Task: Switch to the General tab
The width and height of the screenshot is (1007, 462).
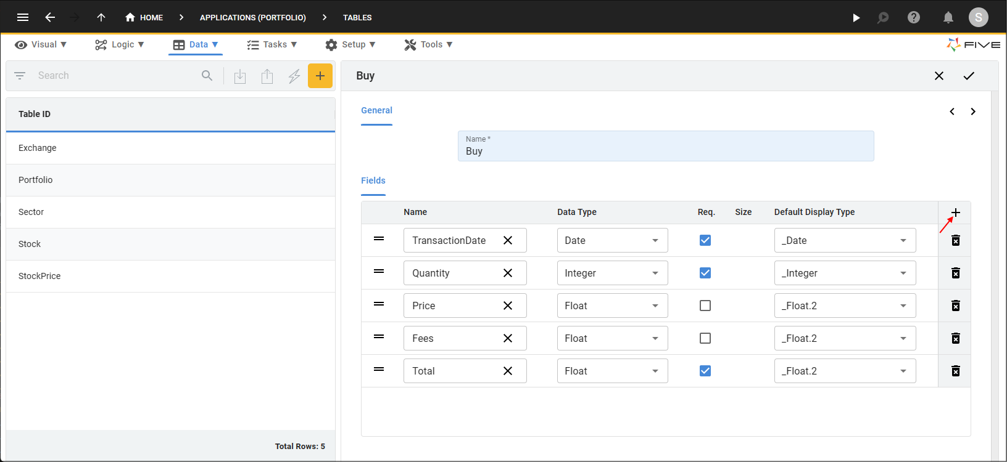Action: point(376,111)
